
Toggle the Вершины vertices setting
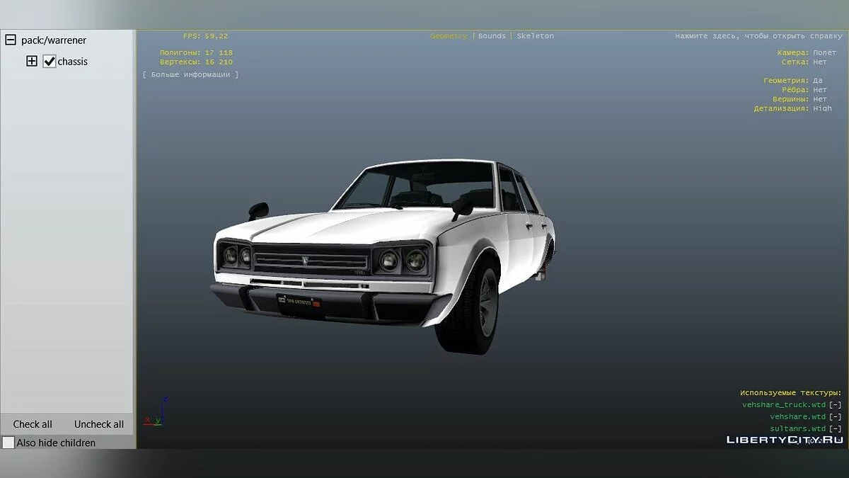pyautogui.click(x=819, y=99)
